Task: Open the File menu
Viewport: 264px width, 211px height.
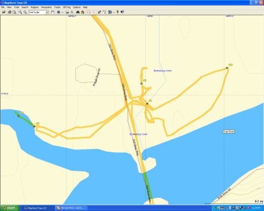Action: [x=3, y=7]
